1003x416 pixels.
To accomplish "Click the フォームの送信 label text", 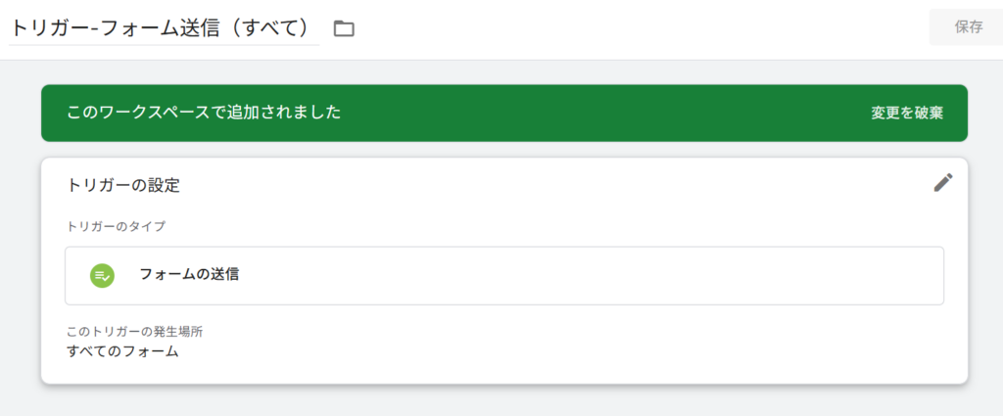I will pyautogui.click(x=189, y=275).
